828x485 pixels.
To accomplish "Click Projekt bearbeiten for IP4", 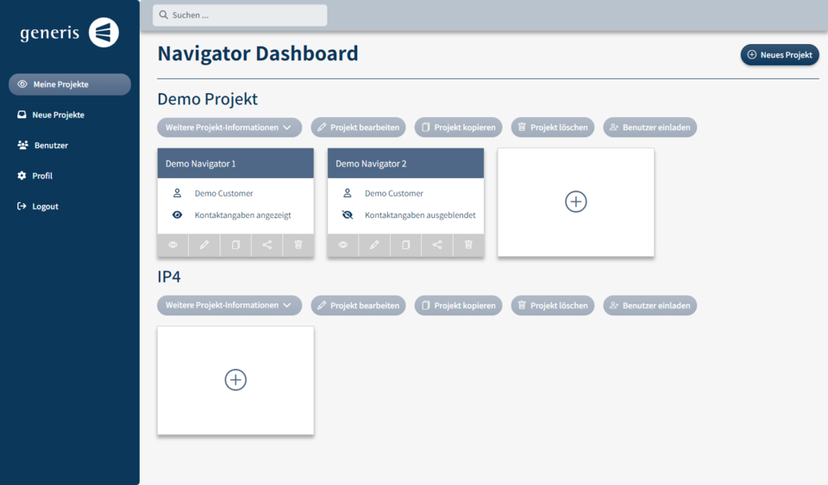I will point(358,305).
